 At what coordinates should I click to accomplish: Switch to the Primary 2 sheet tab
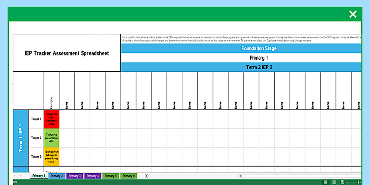[x=57, y=176]
